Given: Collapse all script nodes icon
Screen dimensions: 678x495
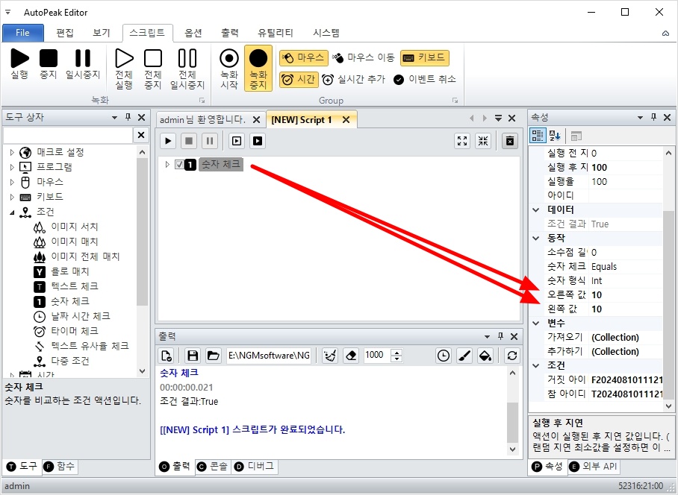Looking at the screenshot, I should click(483, 141).
